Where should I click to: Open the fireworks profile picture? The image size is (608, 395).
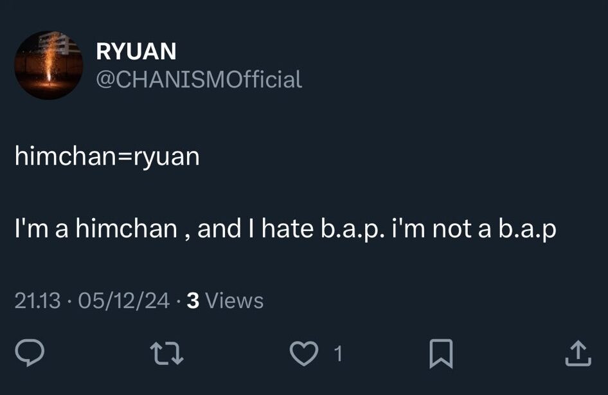(48, 65)
